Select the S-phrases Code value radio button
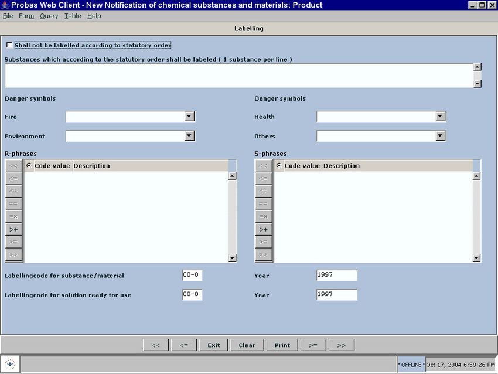Viewport: 498px width, 374px height. click(x=279, y=166)
